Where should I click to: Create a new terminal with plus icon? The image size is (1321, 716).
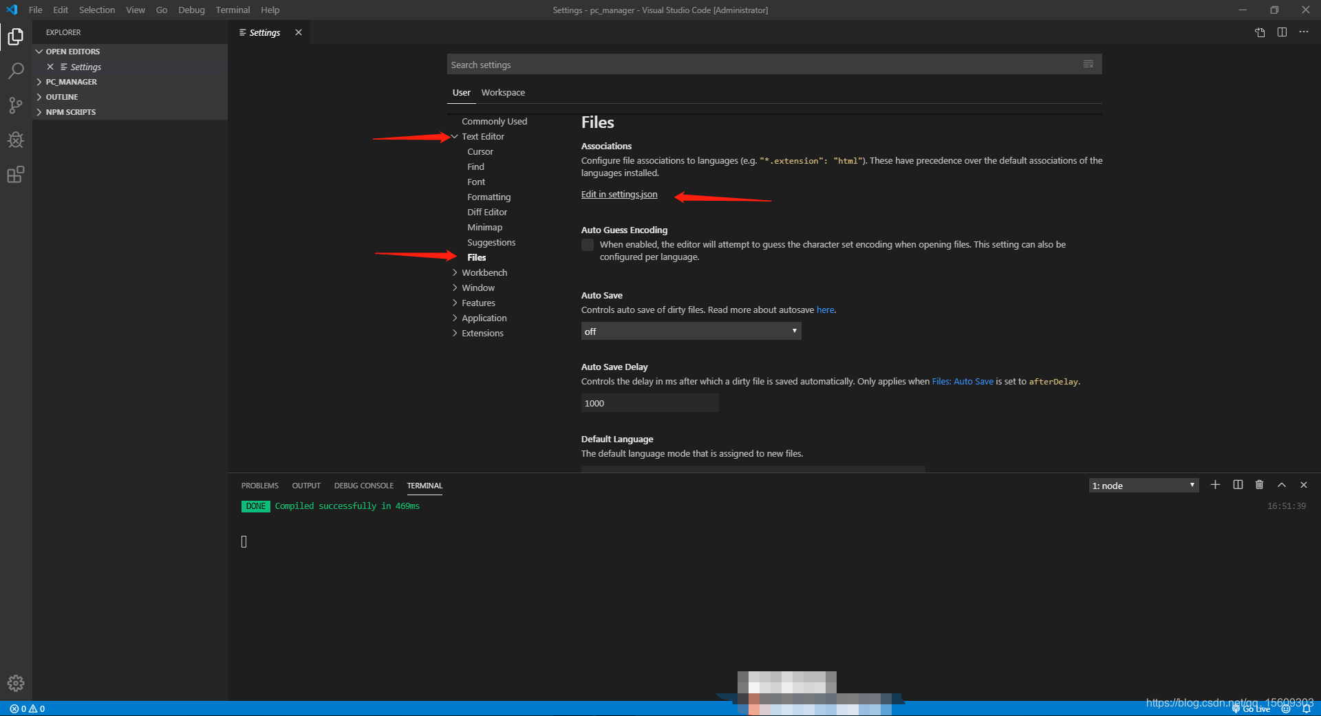tap(1216, 485)
